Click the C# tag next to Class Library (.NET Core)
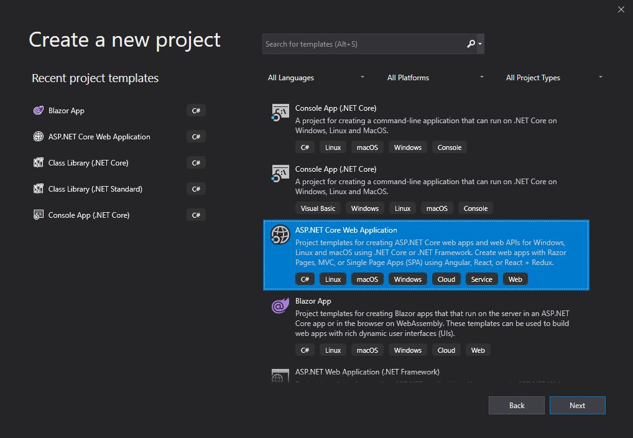The width and height of the screenshot is (633, 438). pyautogui.click(x=196, y=163)
